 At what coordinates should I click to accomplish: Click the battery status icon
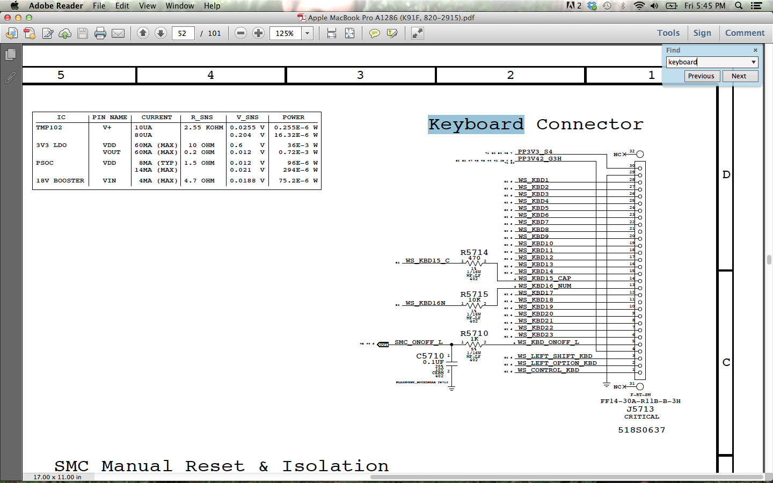coord(672,6)
